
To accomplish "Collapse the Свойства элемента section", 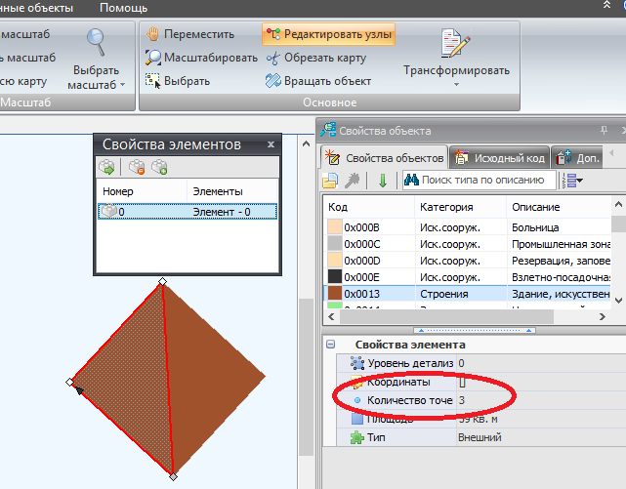I will [331, 345].
